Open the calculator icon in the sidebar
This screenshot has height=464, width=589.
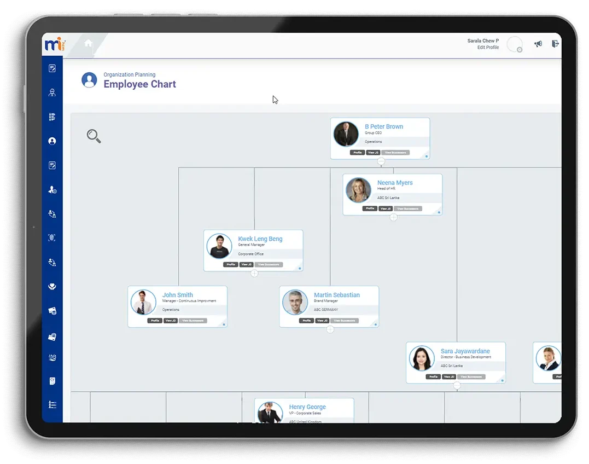click(x=52, y=357)
